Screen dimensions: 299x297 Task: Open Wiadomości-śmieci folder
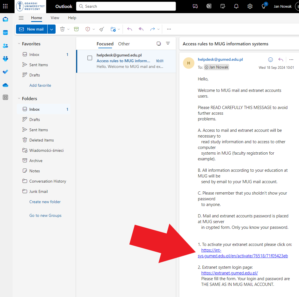[44, 150]
